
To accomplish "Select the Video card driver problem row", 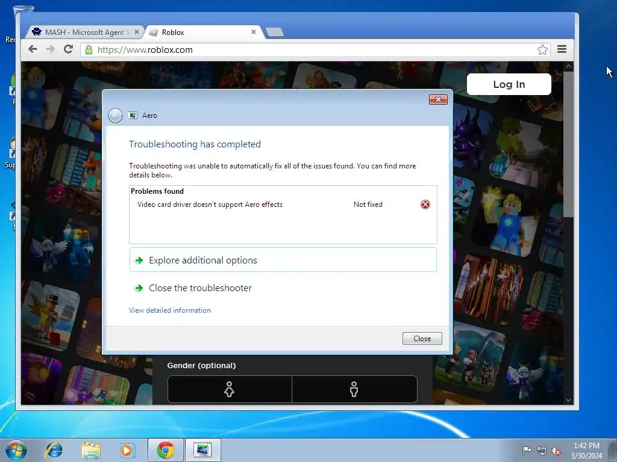I will 283,205.
